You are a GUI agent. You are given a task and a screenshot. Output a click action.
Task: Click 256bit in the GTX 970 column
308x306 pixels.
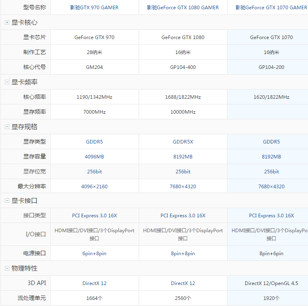coord(94,171)
